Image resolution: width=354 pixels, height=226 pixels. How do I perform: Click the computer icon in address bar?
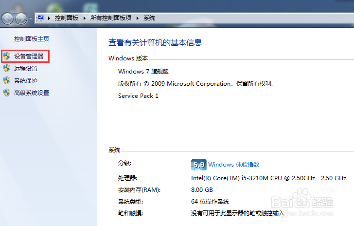40,18
